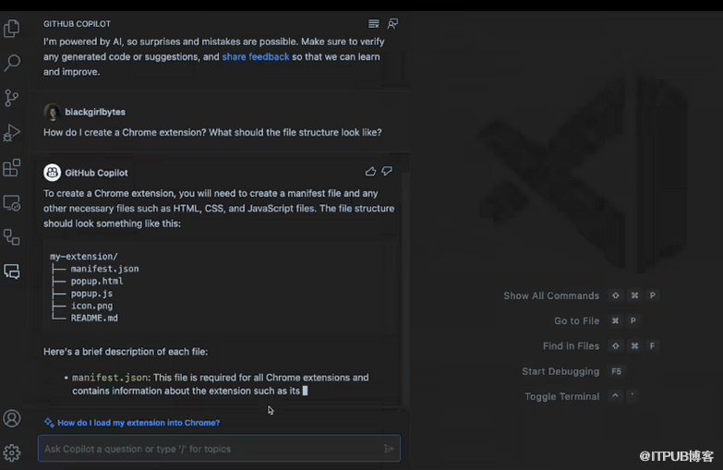Click the Show All Commands shortcut hint

pos(551,295)
